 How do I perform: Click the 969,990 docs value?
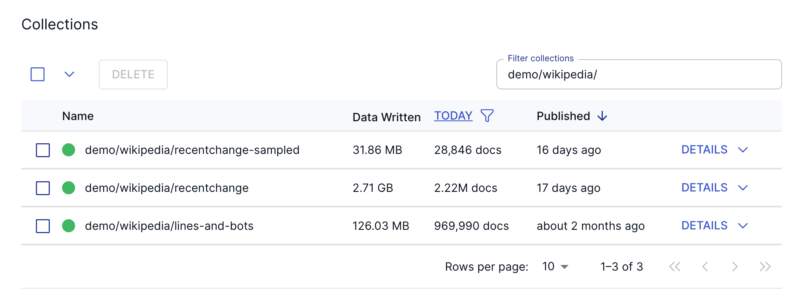pos(471,226)
